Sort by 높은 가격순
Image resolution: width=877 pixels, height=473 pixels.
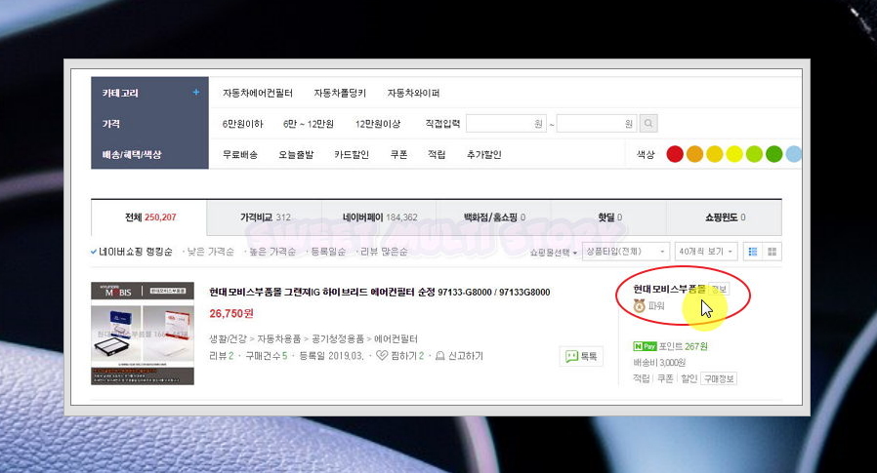pos(271,252)
